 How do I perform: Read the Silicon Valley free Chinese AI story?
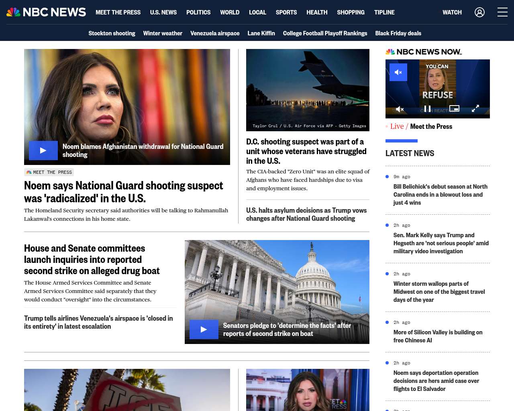click(438, 336)
